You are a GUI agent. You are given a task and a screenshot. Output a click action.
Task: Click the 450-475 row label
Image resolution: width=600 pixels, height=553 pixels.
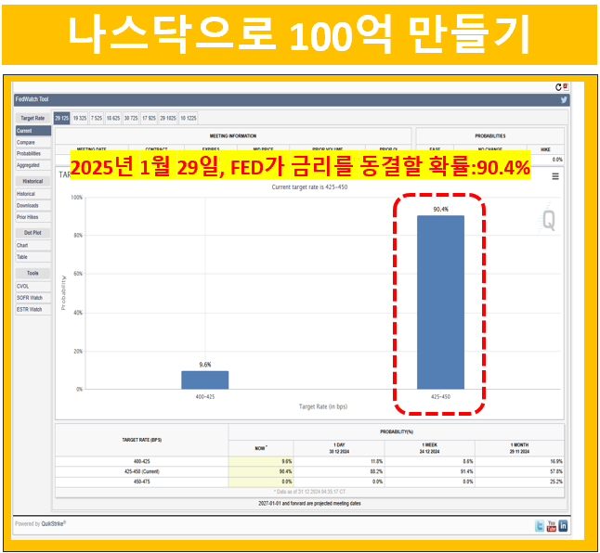tap(141, 482)
